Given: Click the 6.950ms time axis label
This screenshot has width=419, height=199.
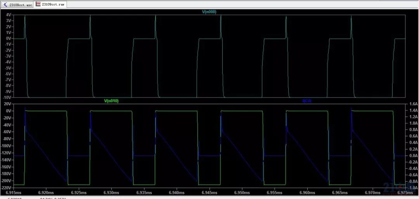Looking at the screenshot, I should click(242, 192).
